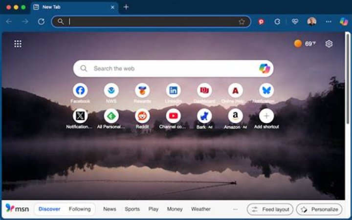Open a new browser tab

point(126,7)
